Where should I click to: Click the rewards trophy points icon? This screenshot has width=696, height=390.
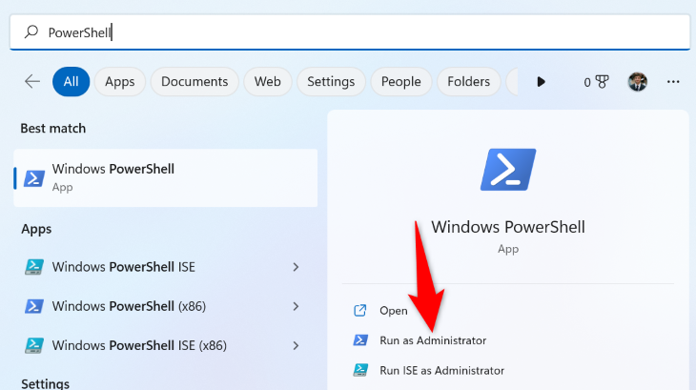point(595,82)
